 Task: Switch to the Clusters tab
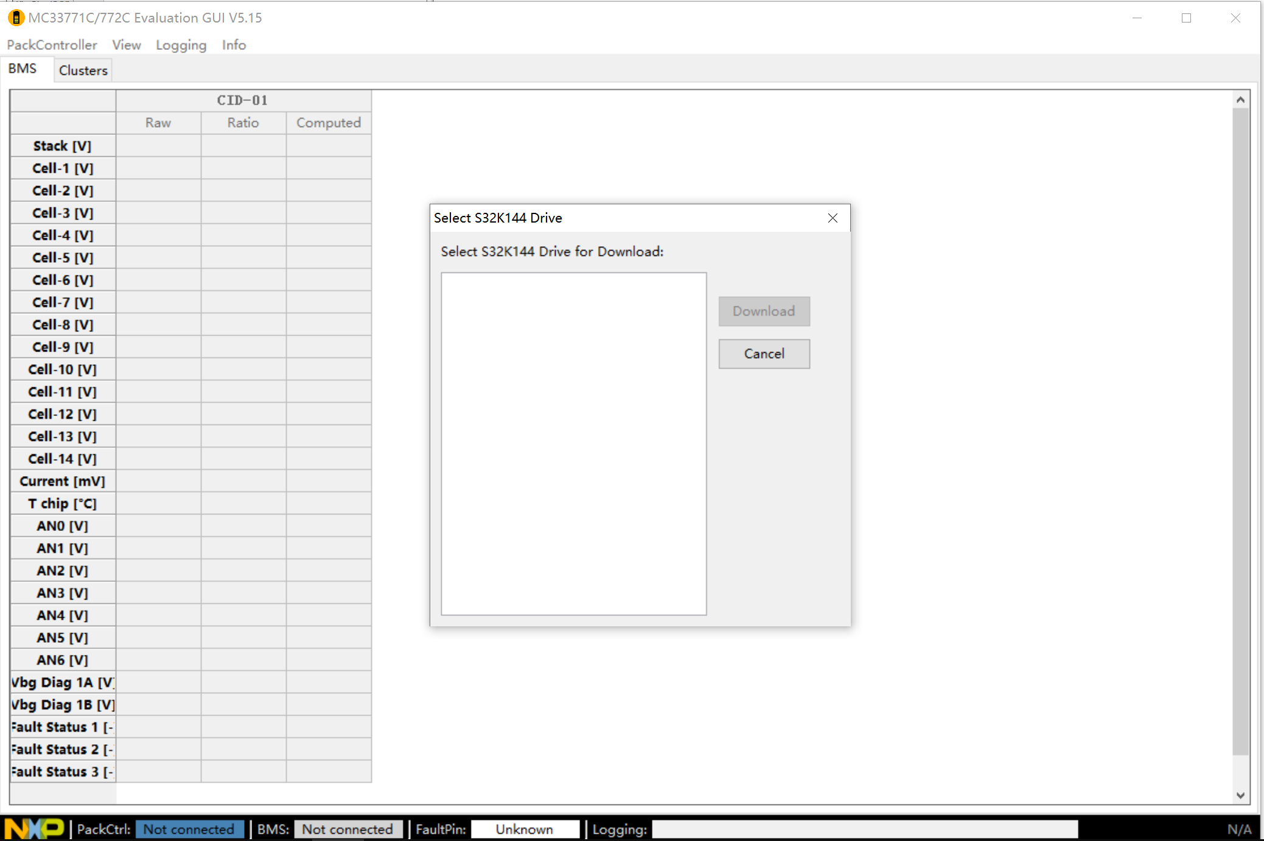point(83,69)
